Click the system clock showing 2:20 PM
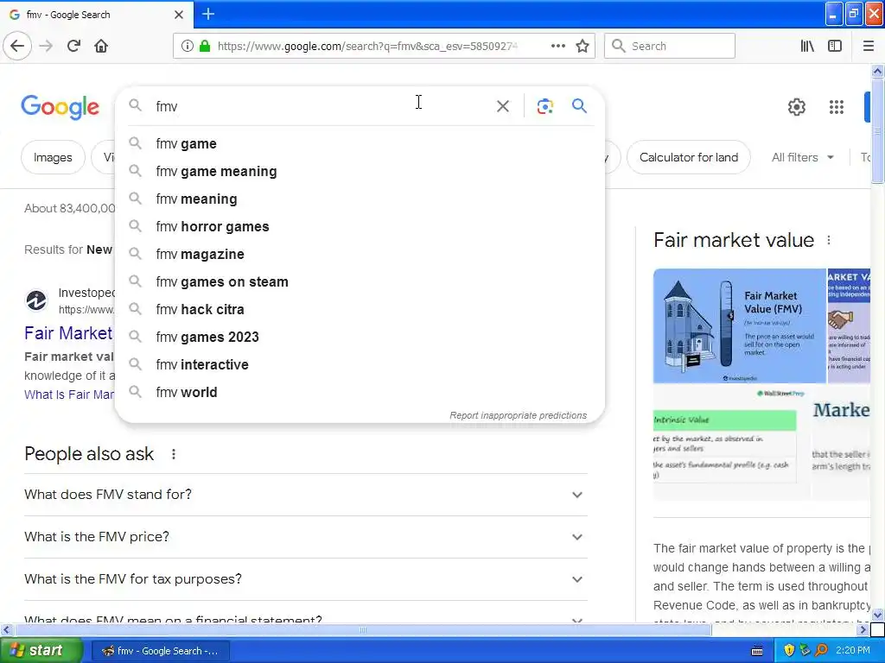This screenshot has height=663, width=885. (853, 650)
